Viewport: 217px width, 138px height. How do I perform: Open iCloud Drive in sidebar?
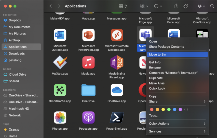point(17,74)
